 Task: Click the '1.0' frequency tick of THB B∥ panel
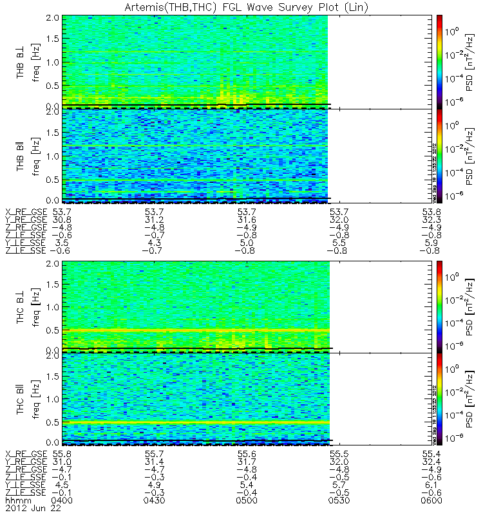53,156
